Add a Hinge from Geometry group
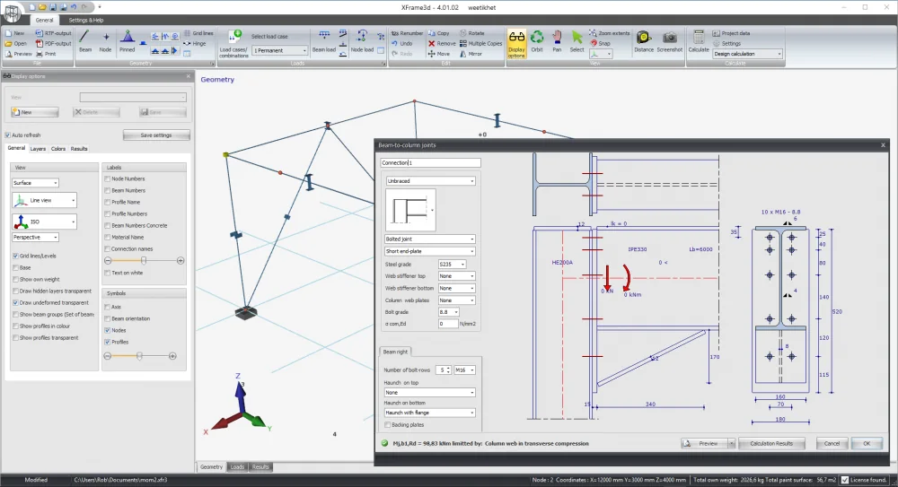 pos(195,43)
